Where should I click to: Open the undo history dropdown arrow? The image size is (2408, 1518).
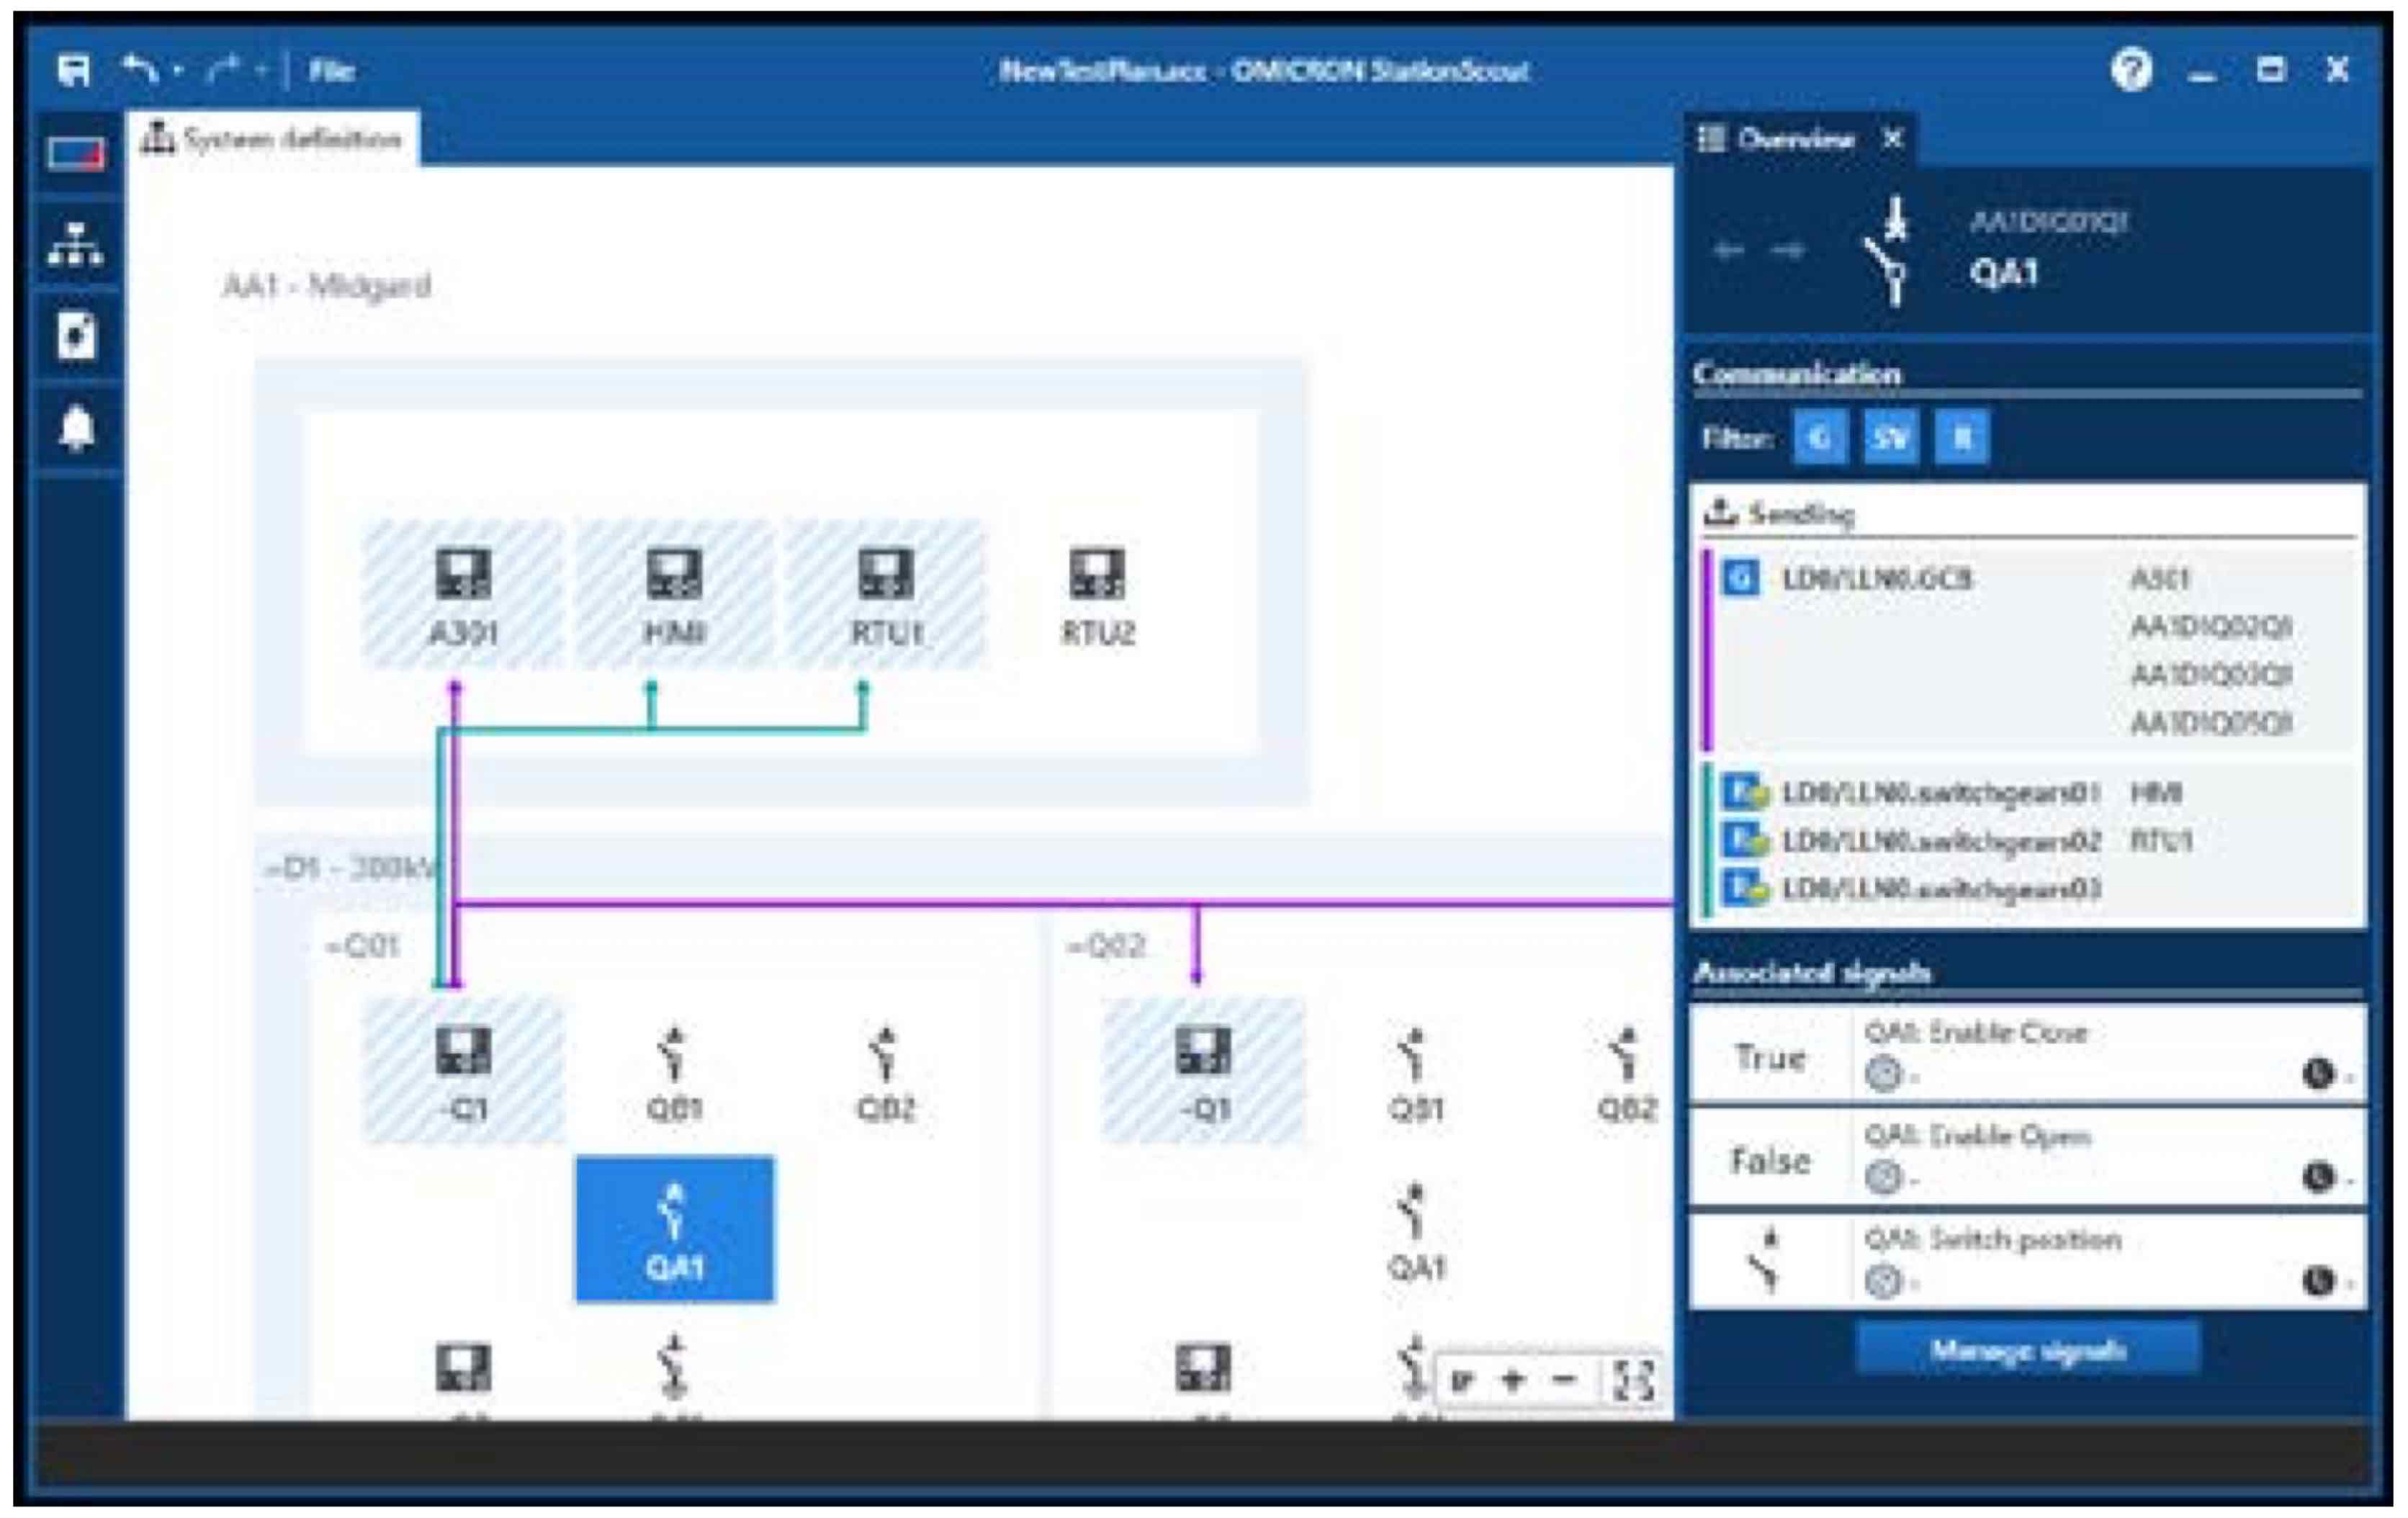click(177, 70)
